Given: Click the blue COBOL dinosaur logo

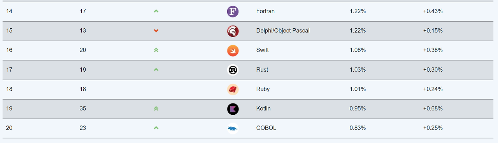Looking at the screenshot, I should pyautogui.click(x=233, y=128).
